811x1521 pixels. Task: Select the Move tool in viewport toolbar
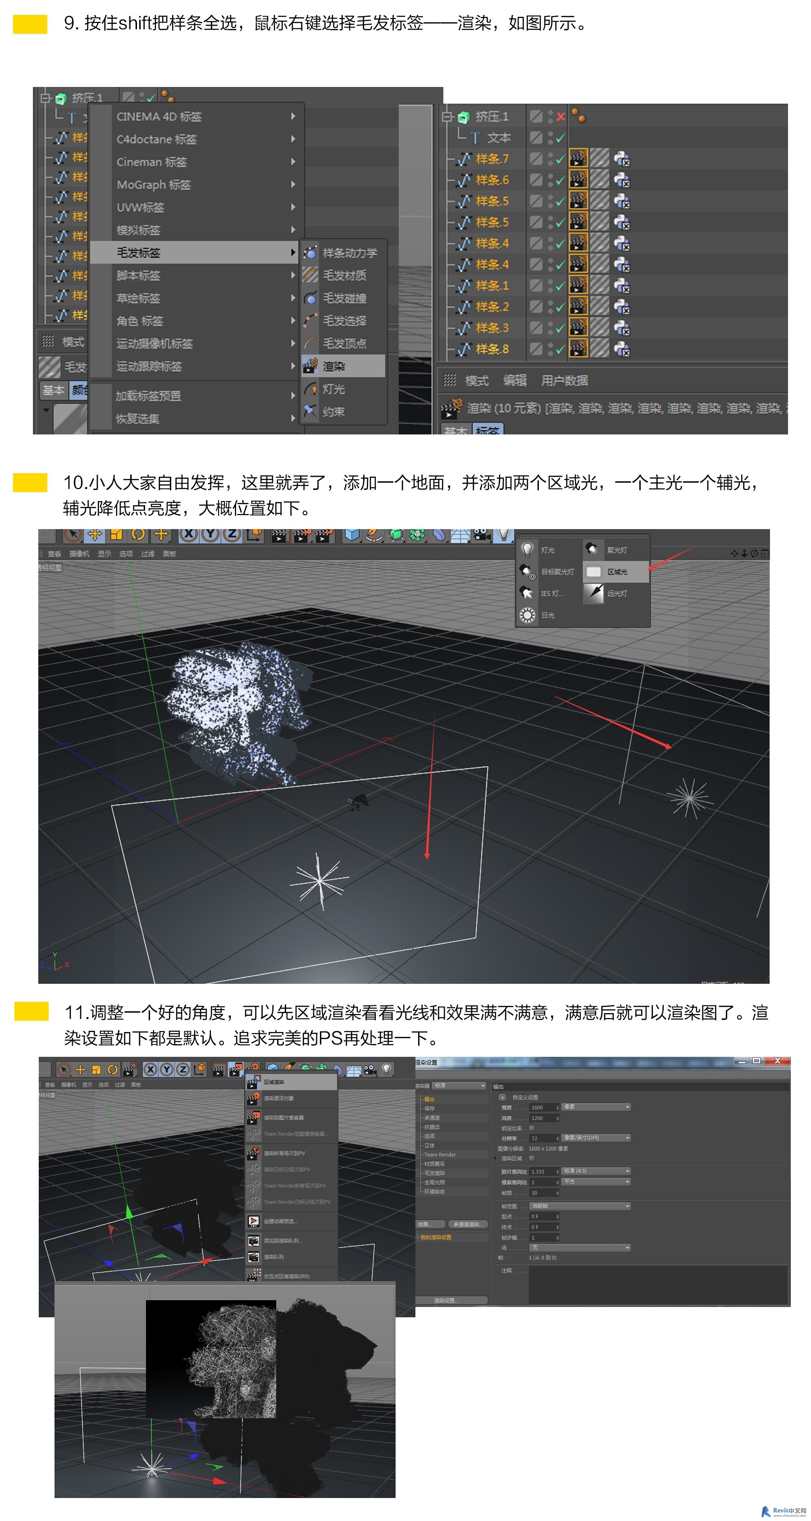[95, 535]
